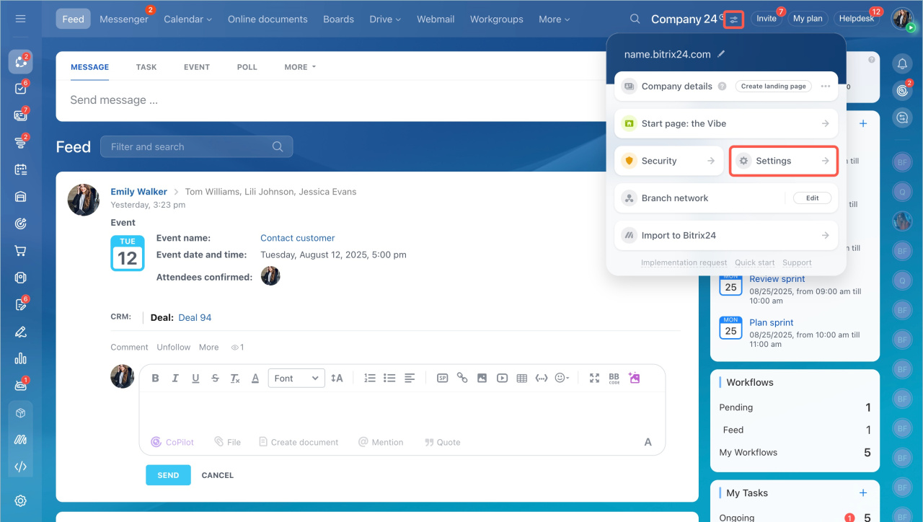Click the search magnifier in top bar

coord(635,19)
